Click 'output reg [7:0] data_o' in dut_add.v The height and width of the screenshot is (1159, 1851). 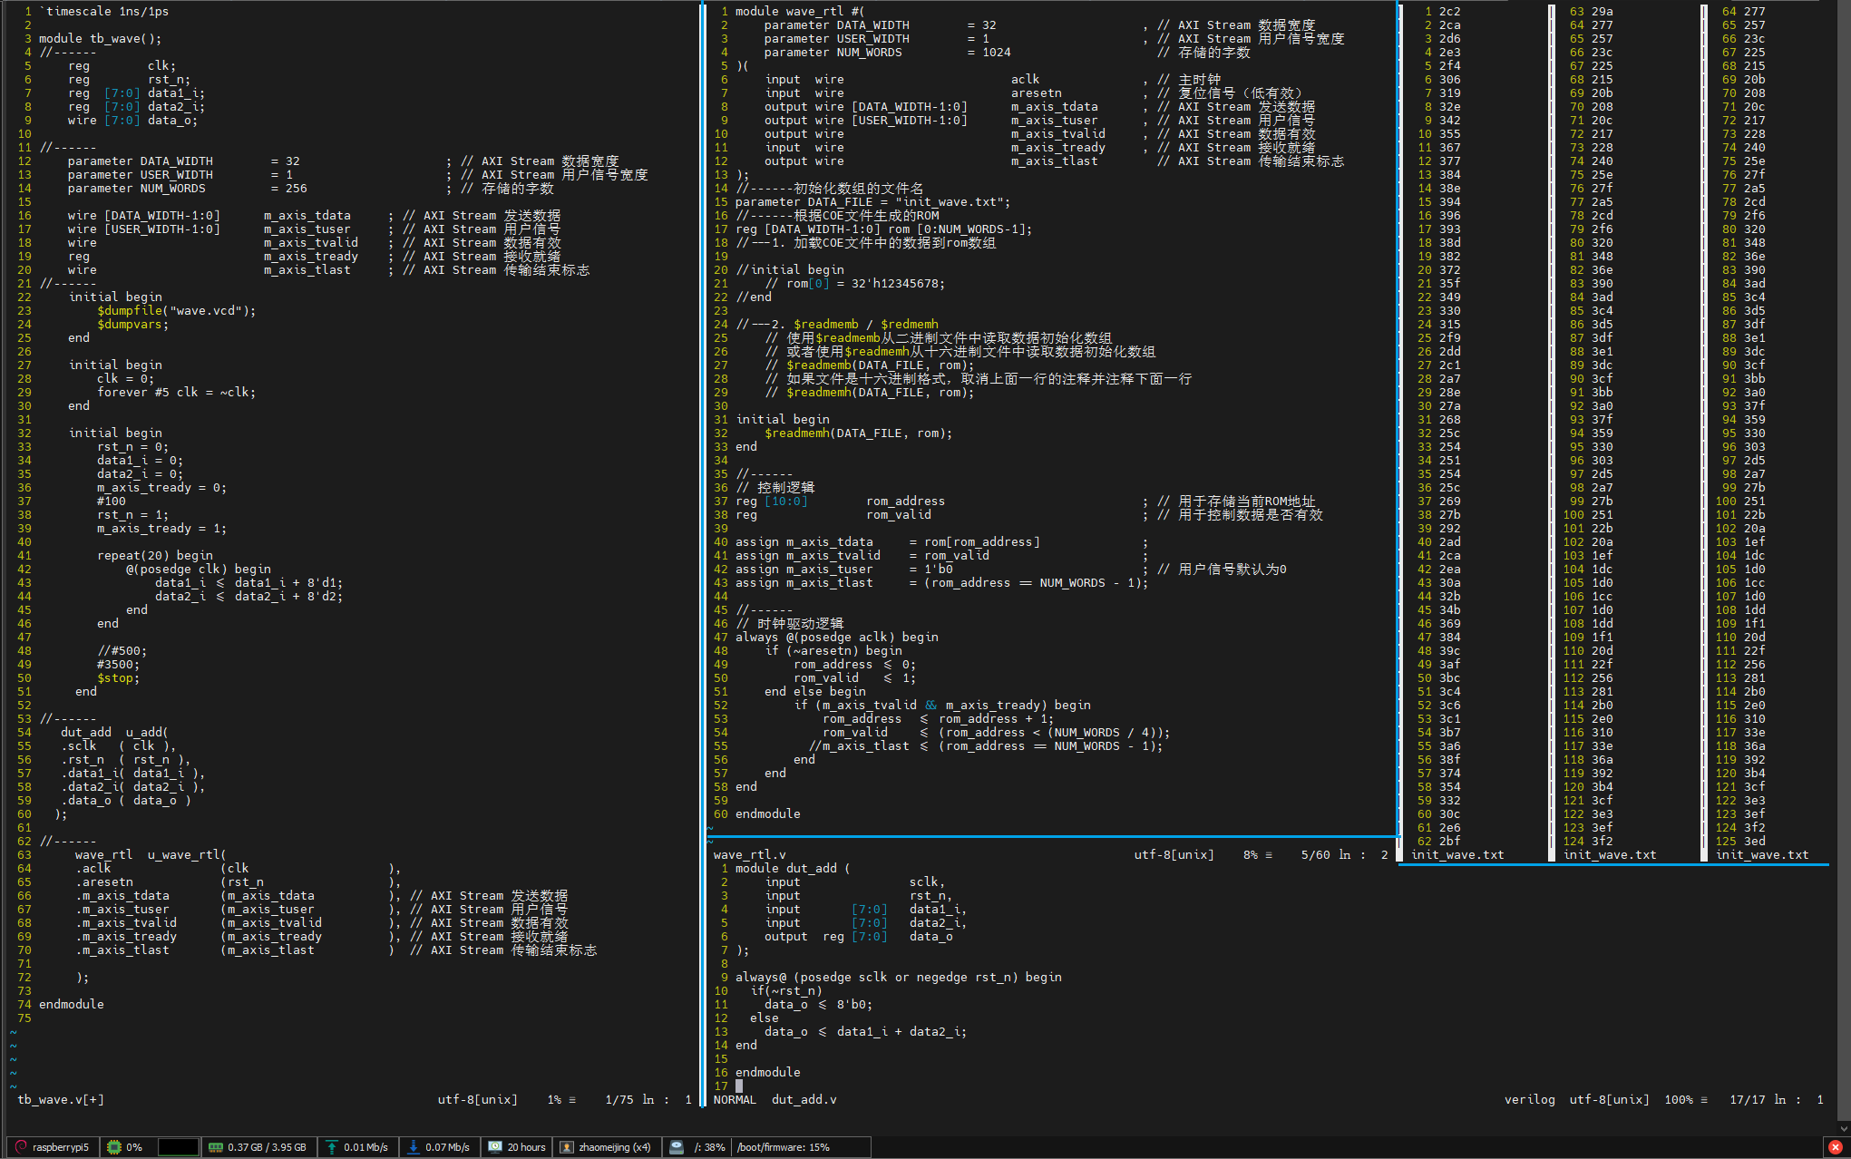[859, 936]
